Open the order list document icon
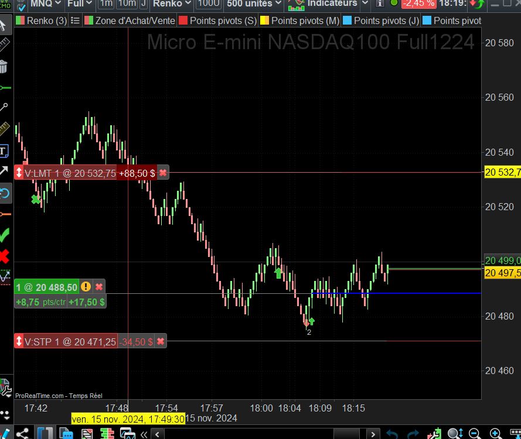 tap(87, 434)
